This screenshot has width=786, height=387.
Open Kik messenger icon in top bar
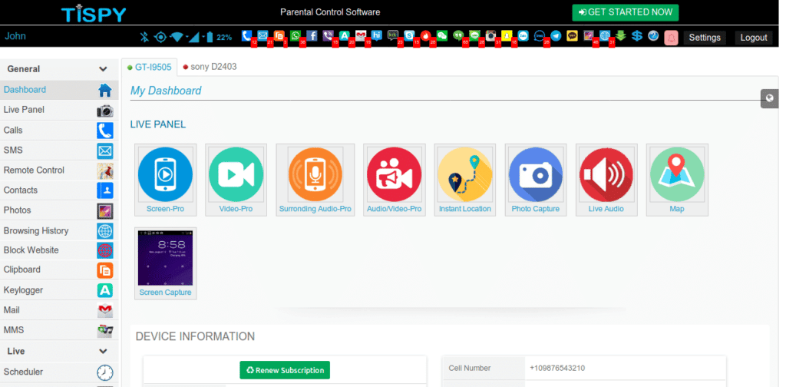(393, 35)
